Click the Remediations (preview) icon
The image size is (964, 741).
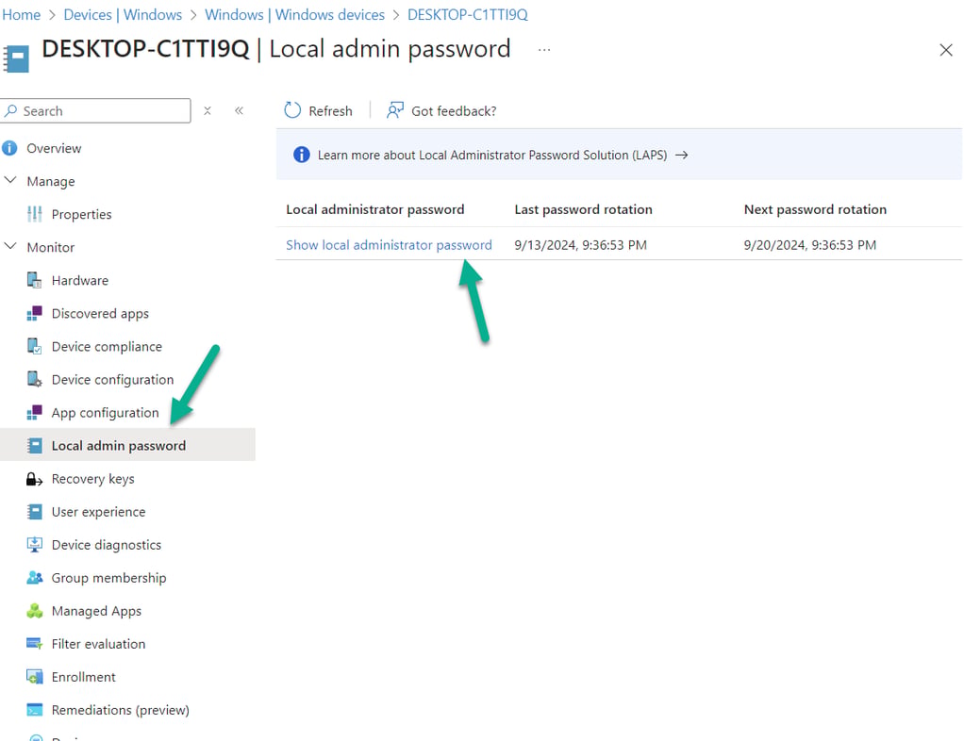(34, 710)
